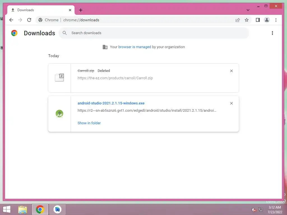The width and height of the screenshot is (287, 215).
Task: Click the Chrome site info icon in address bar
Action: pos(40,20)
